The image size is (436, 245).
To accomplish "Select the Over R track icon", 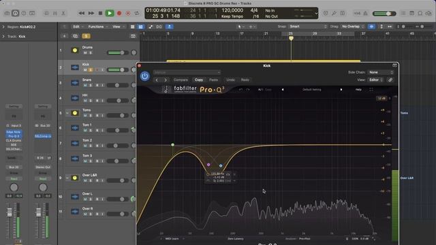I will coord(75,212).
